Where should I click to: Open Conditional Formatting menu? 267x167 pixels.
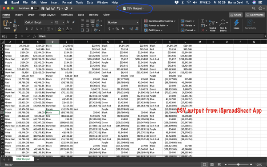pyautogui.click(x=160, y=21)
